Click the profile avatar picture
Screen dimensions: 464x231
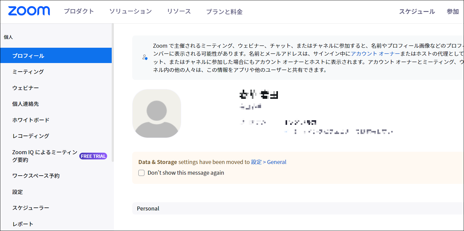157,113
